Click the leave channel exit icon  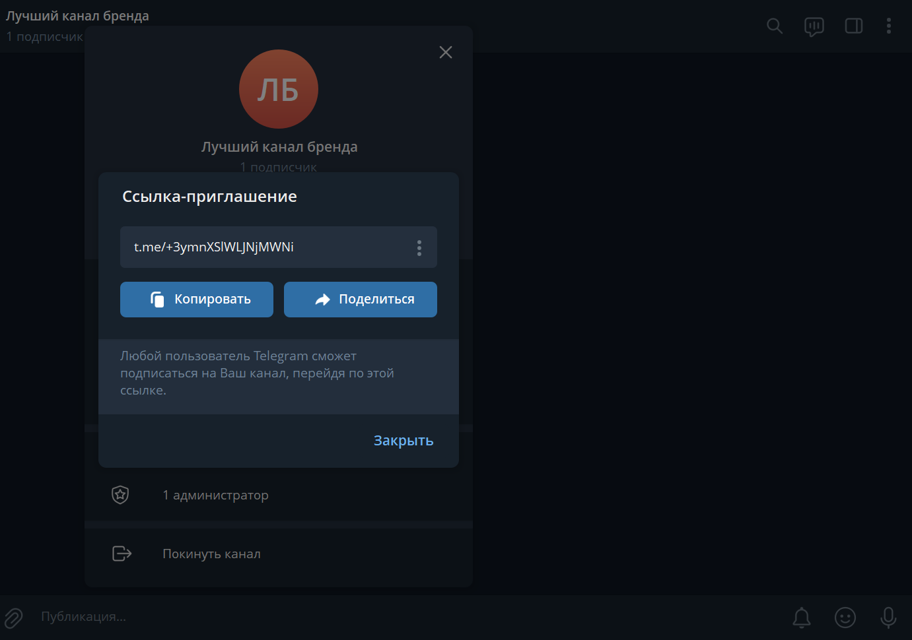122,554
